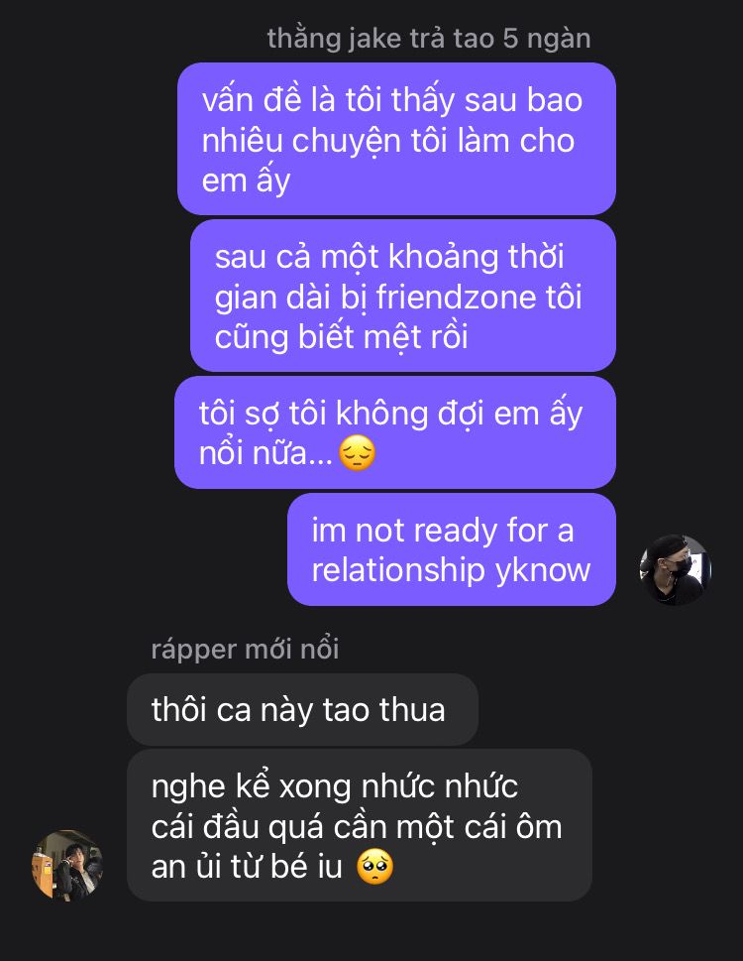This screenshot has width=743, height=961.
Task: Tap the pleading face emoji
Action: 374,867
